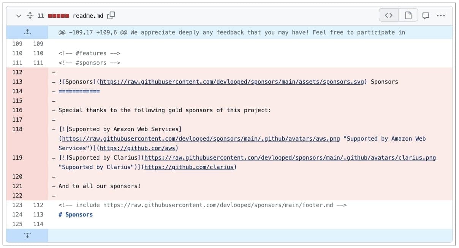
Task: Click the diffstat red blocks indicator
Action: point(59,16)
